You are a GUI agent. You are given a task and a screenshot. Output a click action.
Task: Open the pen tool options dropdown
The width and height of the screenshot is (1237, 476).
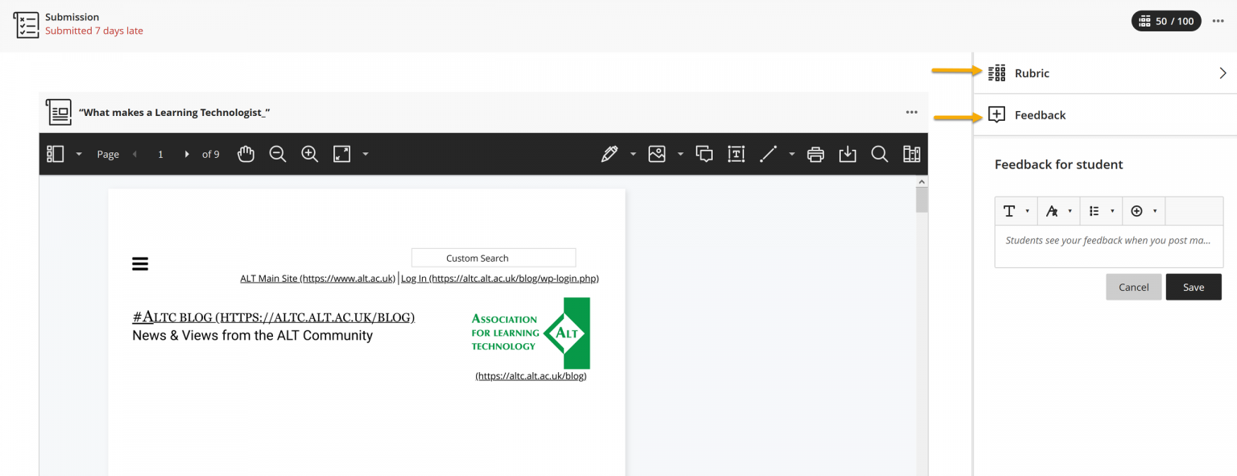(x=633, y=154)
